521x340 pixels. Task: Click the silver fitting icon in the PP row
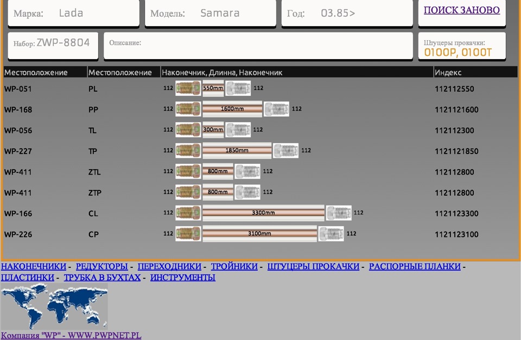pos(276,109)
